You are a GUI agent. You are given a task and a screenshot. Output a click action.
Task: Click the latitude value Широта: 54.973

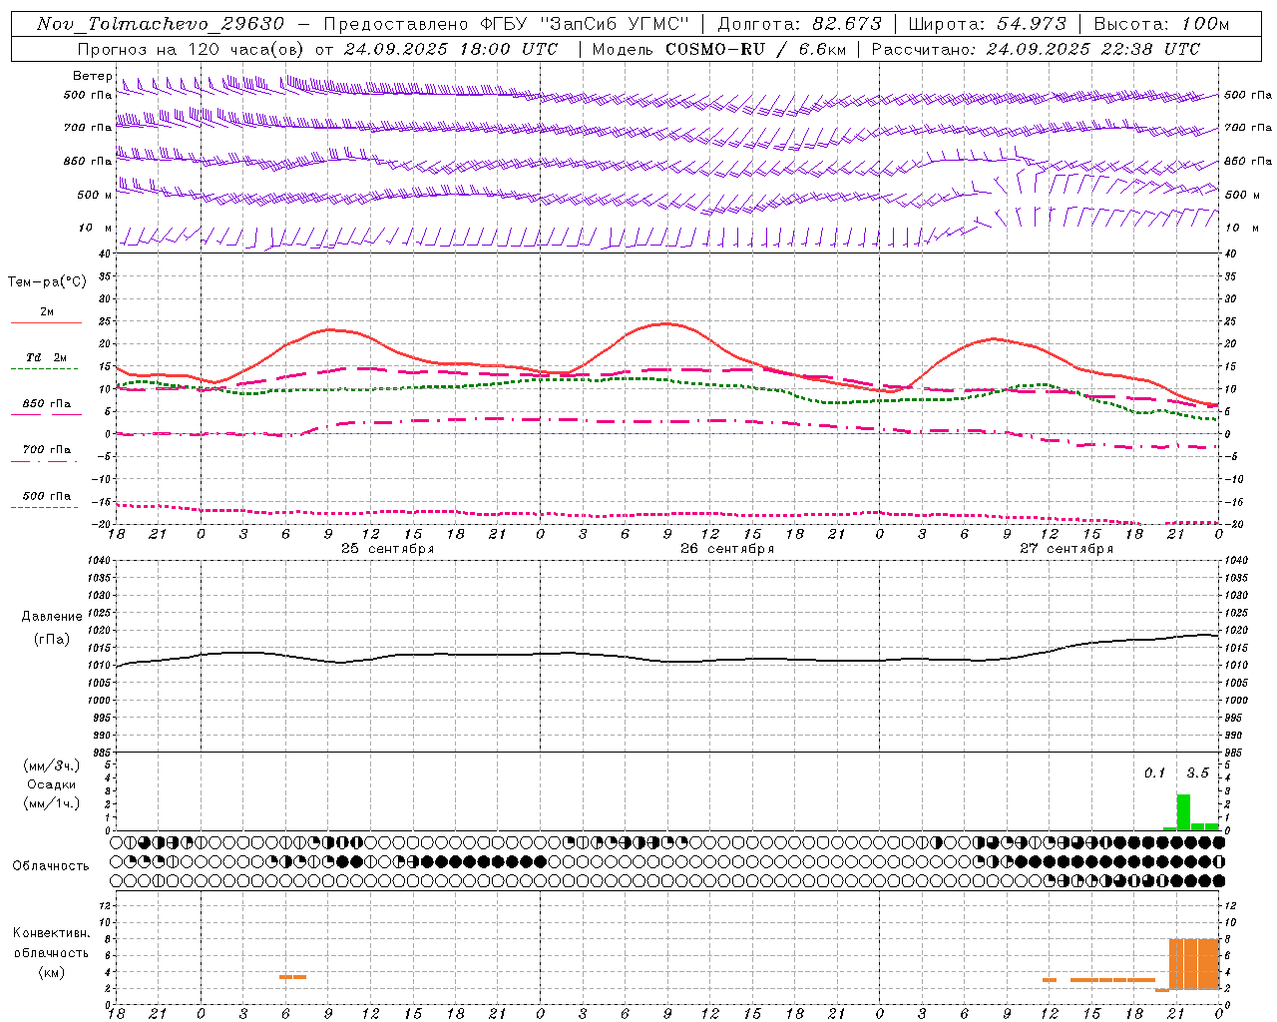(988, 24)
